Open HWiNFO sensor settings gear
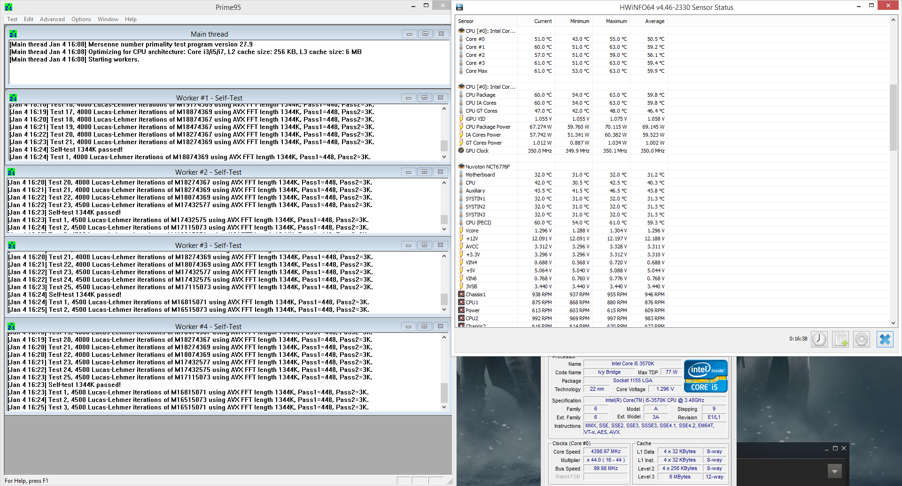Screen dimensions: 902x486 click(862, 339)
